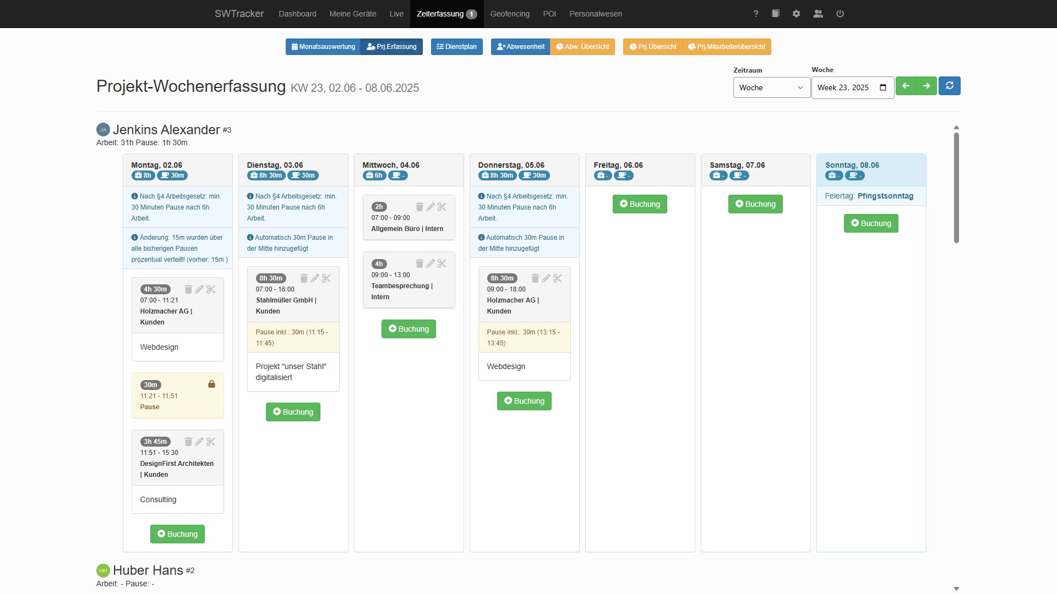The width and height of the screenshot is (1057, 594).
Task: Click the scrollbar down arrow
Action: click(956, 588)
